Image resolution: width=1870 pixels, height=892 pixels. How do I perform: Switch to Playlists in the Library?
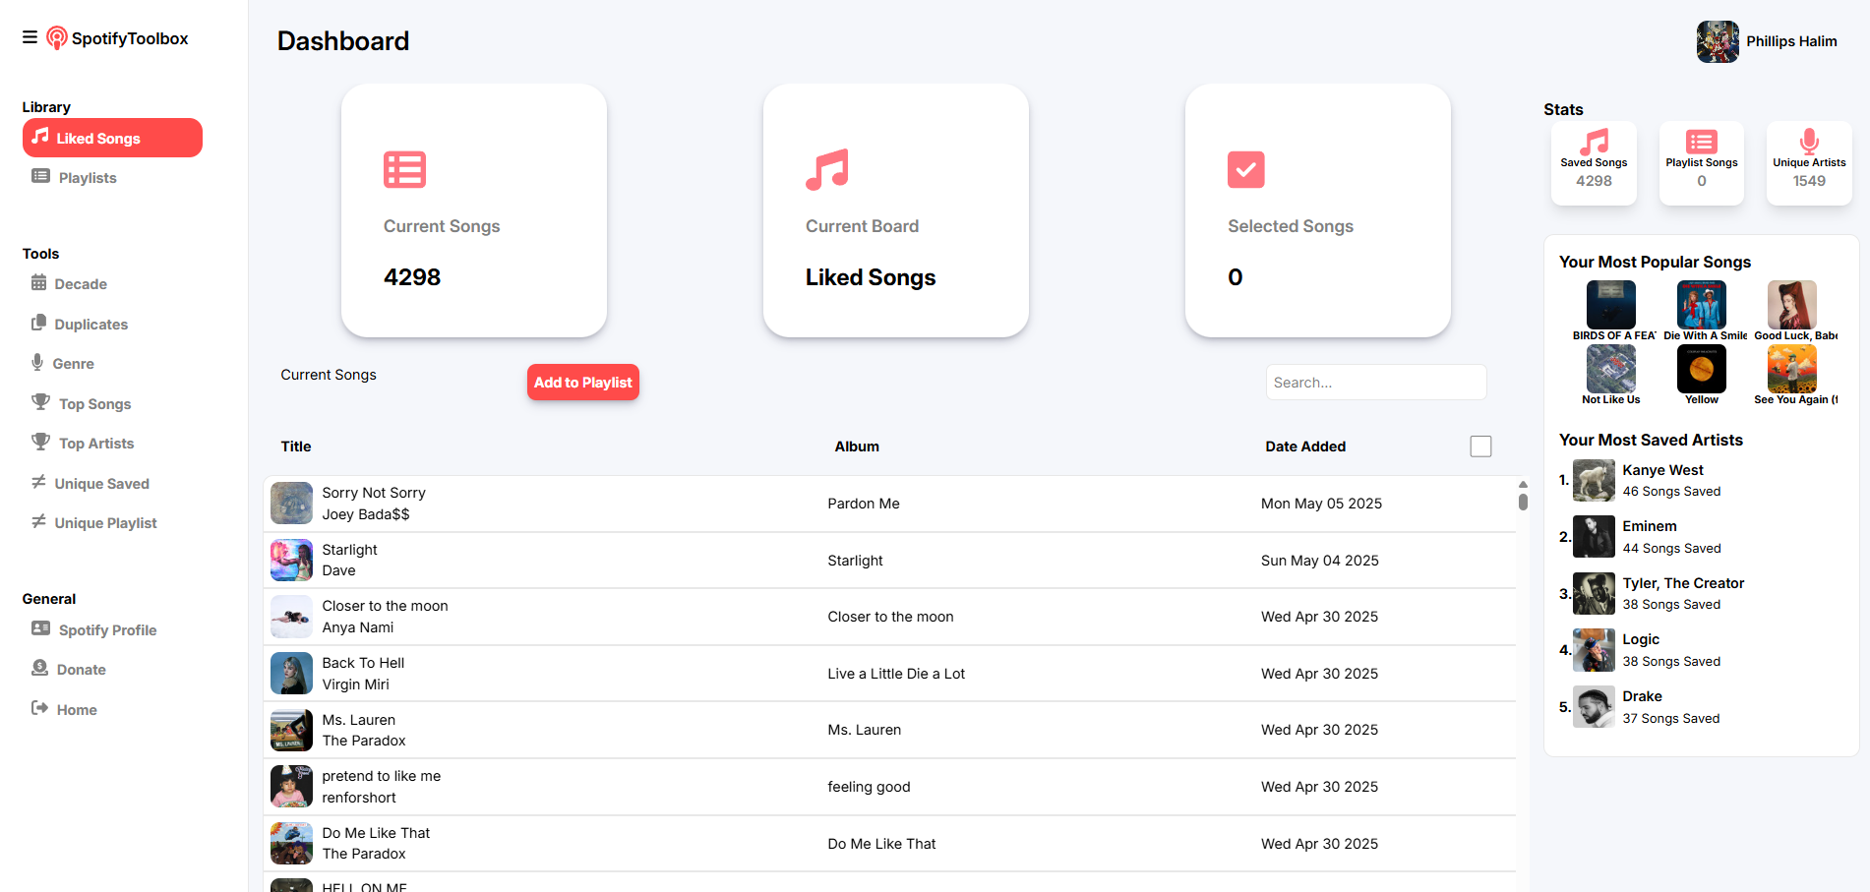pyautogui.click(x=87, y=178)
